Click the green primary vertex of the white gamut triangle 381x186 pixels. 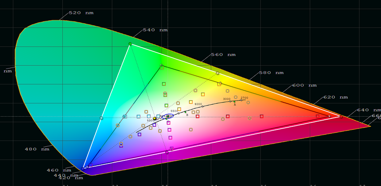(130, 44)
